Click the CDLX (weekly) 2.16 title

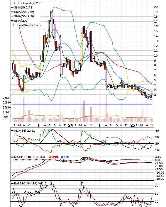coord(28,3)
